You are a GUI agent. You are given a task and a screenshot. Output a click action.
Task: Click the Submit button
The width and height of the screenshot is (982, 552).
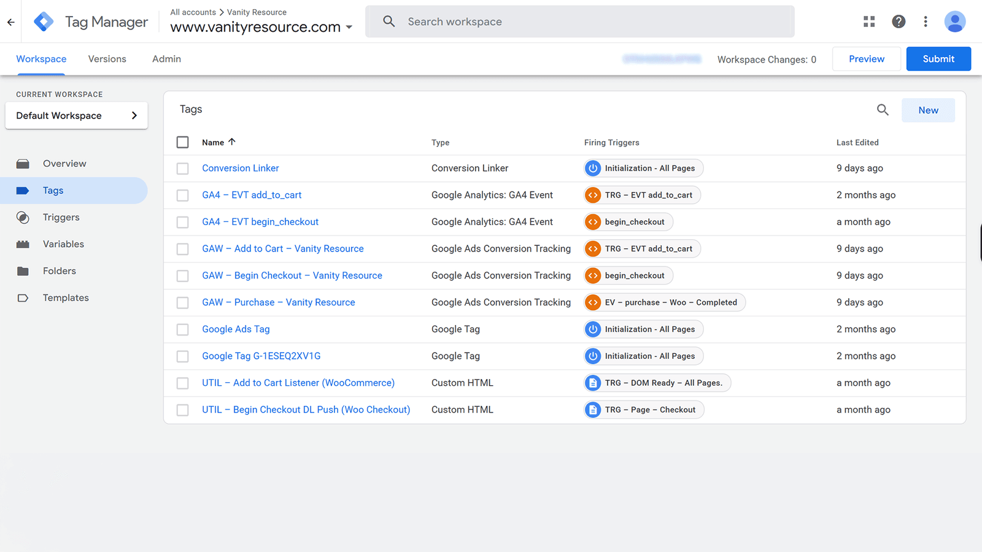tap(938, 59)
